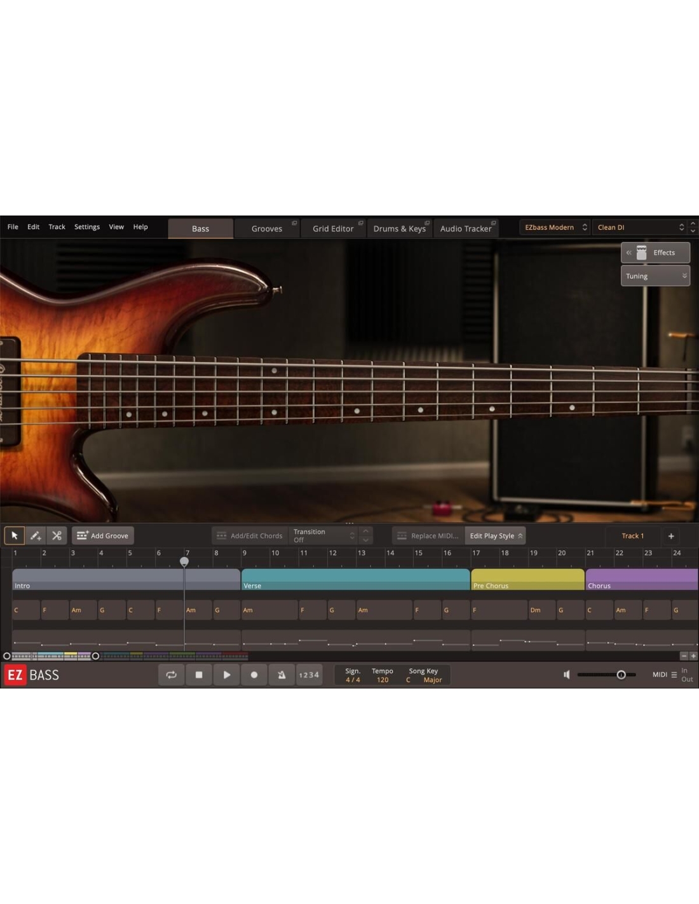Screen dimensions: 699x904
Task: Switch to the Grooves tab
Action: tap(266, 228)
